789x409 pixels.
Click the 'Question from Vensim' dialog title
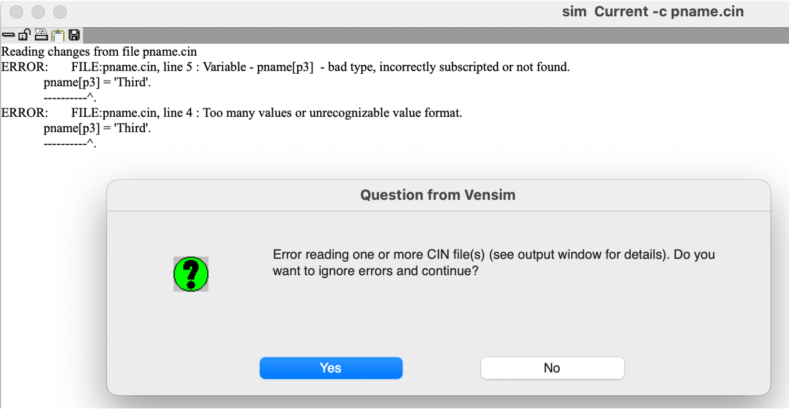(x=438, y=195)
